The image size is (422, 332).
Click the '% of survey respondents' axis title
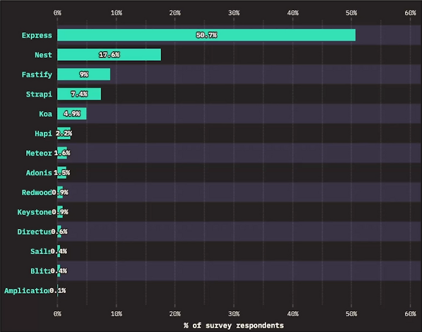[x=234, y=326]
